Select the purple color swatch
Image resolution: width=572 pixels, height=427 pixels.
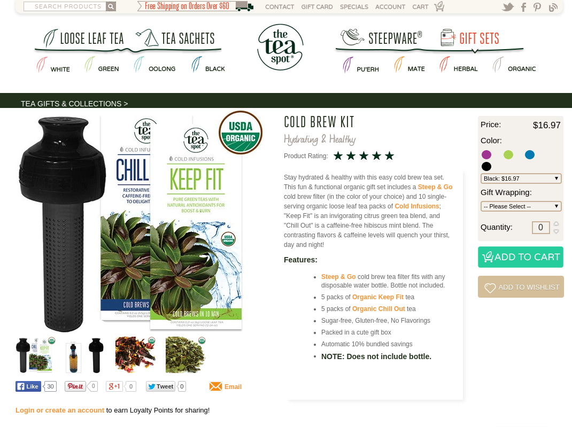pyautogui.click(x=486, y=154)
